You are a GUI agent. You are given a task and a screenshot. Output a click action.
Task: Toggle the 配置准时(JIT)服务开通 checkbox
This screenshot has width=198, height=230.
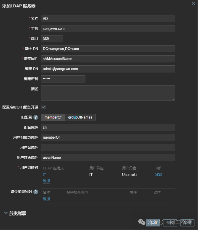click(x=43, y=107)
